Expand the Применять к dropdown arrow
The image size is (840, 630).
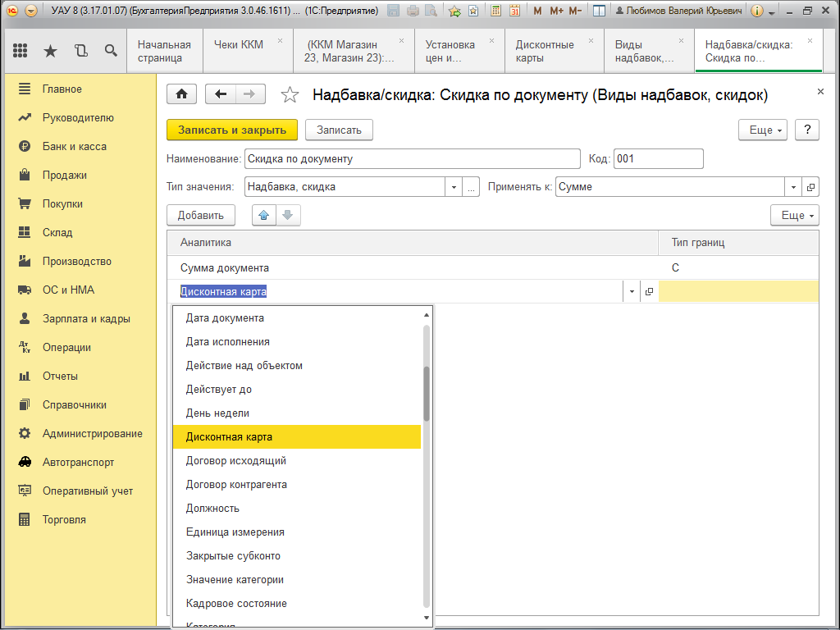[792, 187]
